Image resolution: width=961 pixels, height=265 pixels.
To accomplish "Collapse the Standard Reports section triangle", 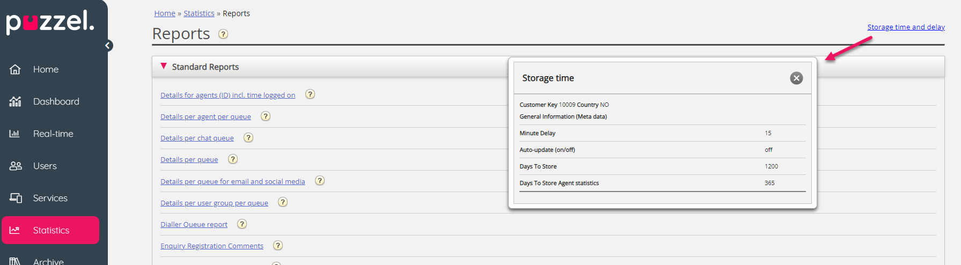I will [x=164, y=66].
